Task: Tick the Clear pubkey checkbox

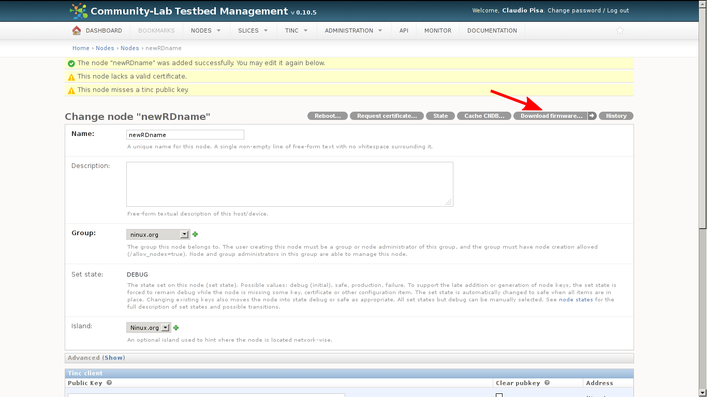Action: (499, 395)
